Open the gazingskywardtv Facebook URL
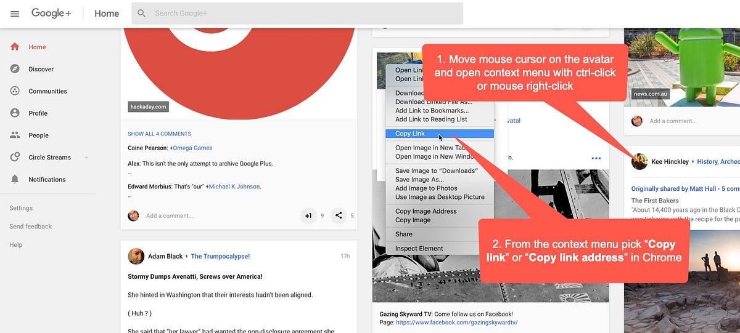The width and height of the screenshot is (740, 333). tap(456, 323)
